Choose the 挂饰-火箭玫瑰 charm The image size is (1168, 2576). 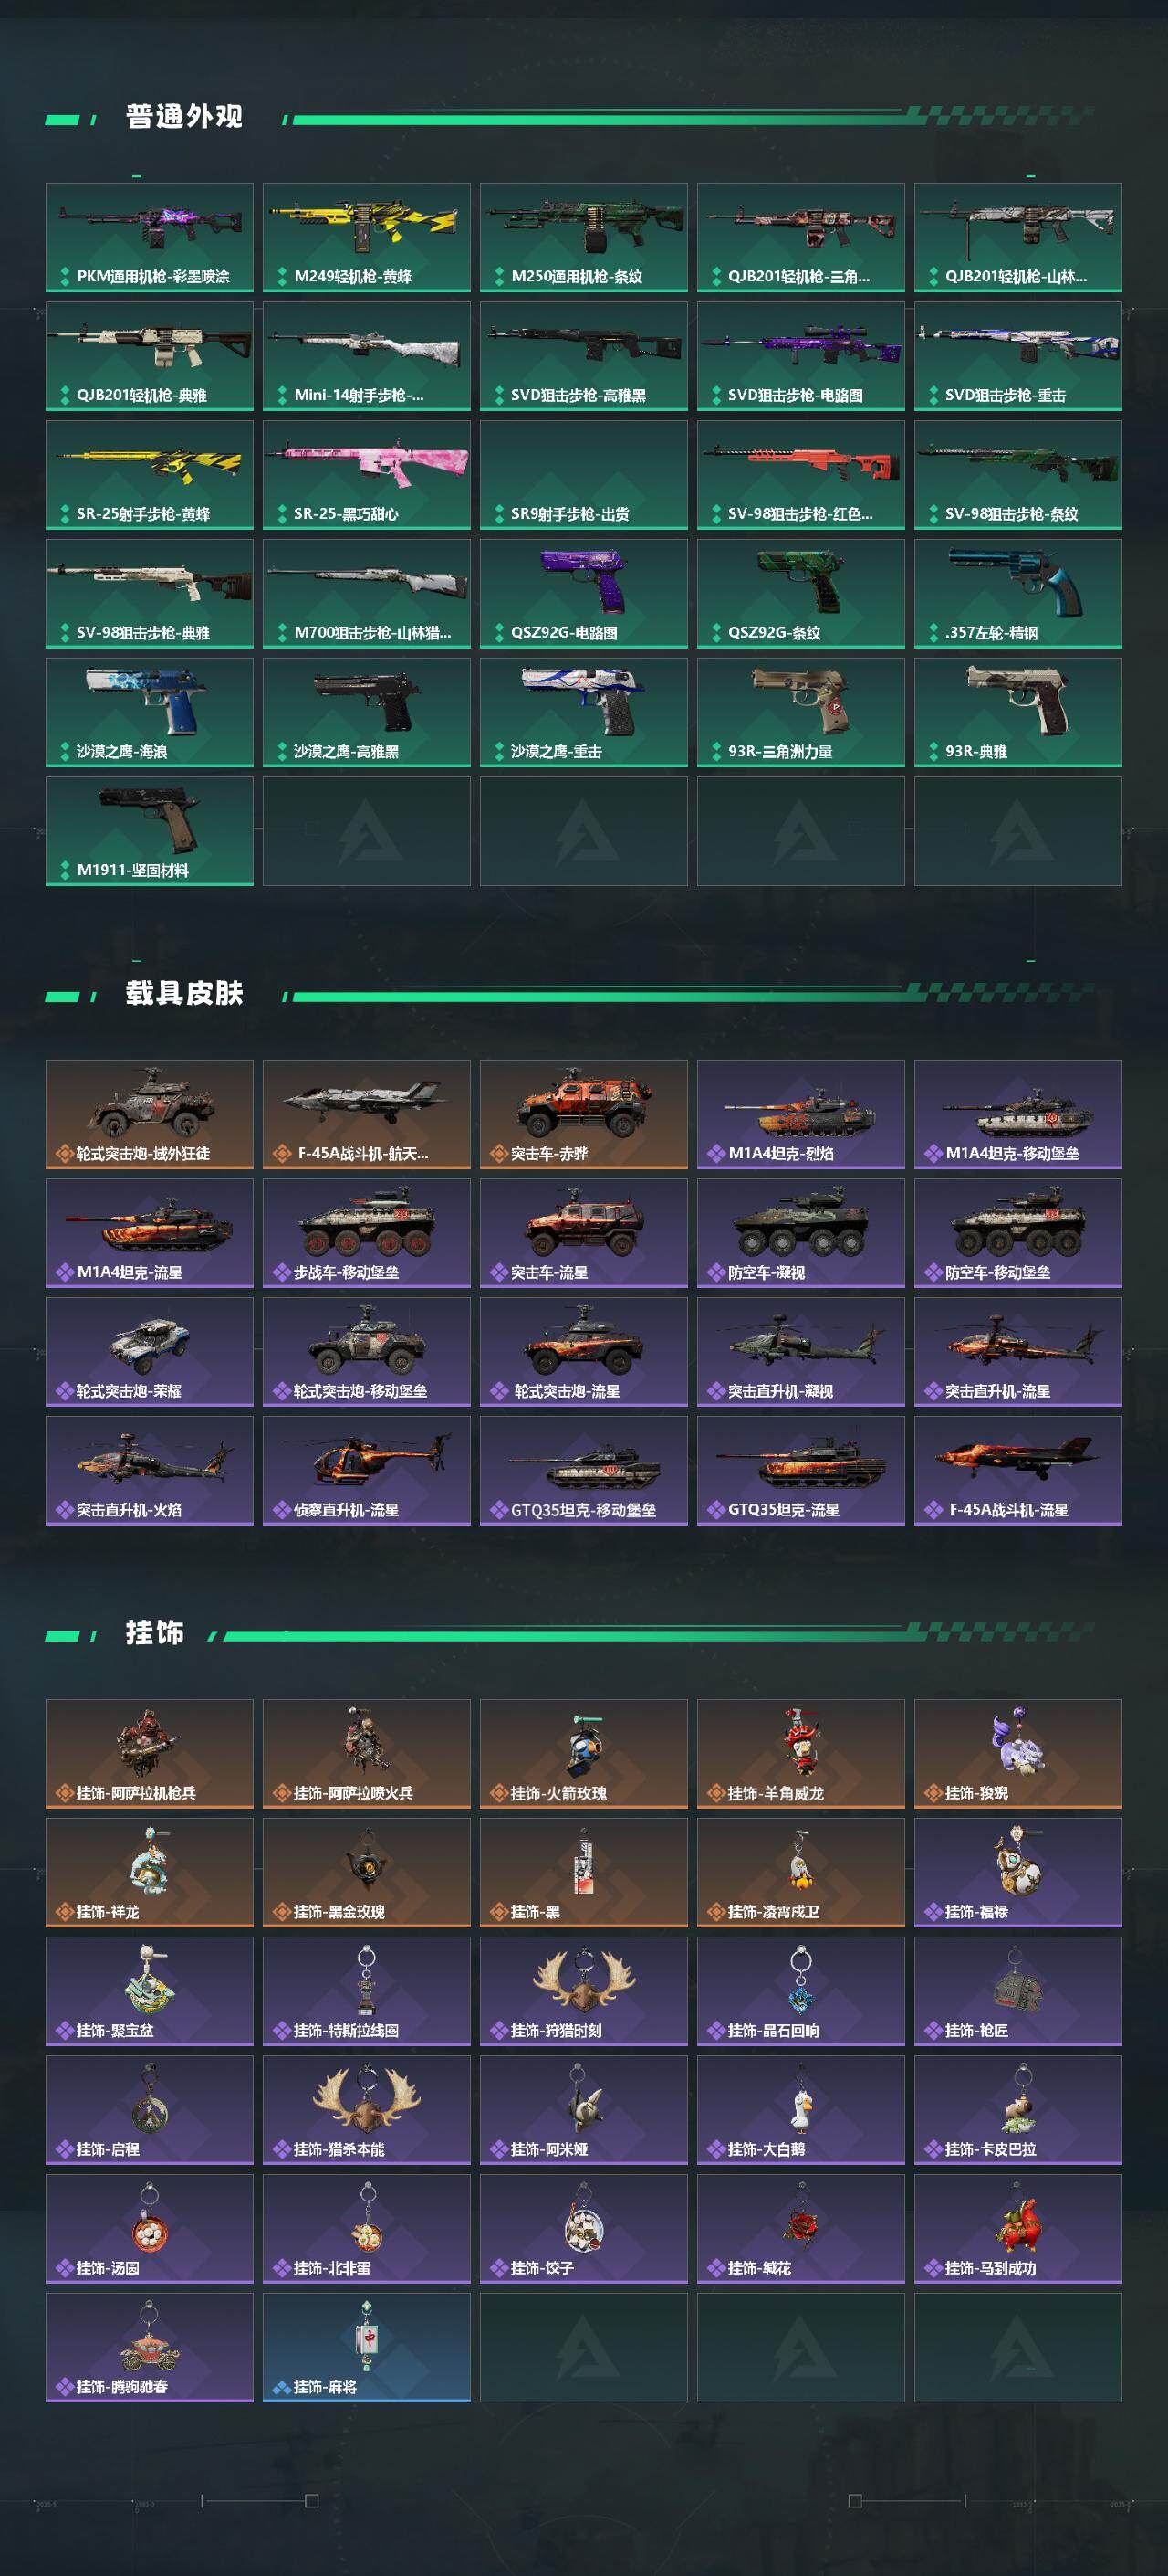click(x=583, y=1754)
